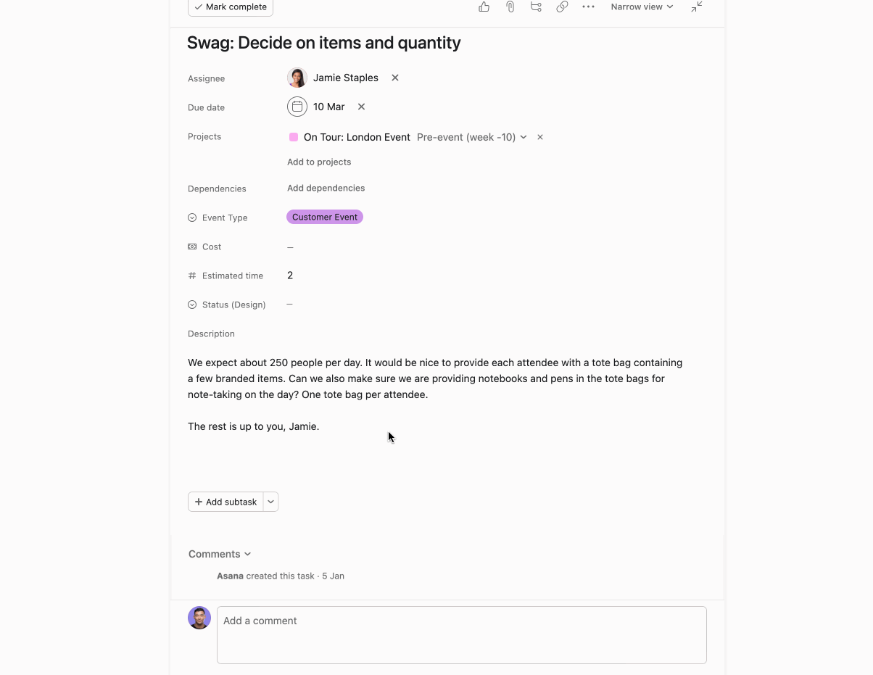The width and height of the screenshot is (873, 675).
Task: Click the thumbs-up like icon
Action: click(x=484, y=7)
